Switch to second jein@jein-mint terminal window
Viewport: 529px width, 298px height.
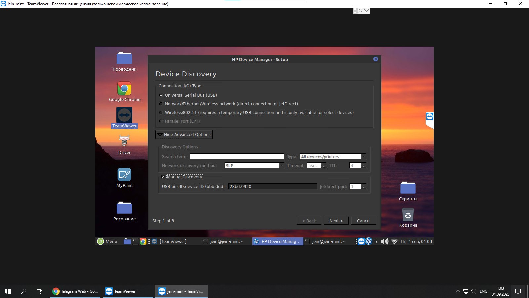tap(328, 241)
